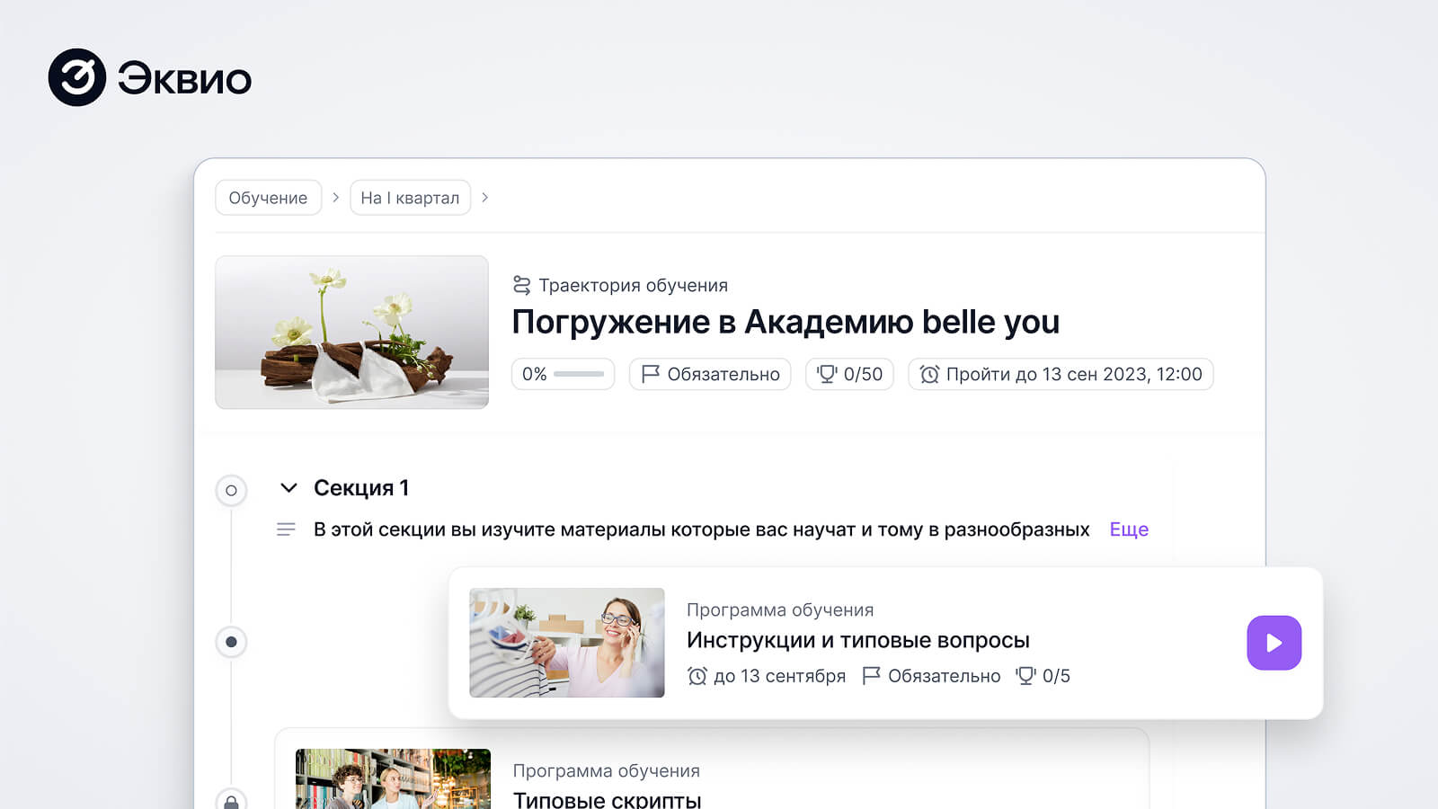Expand description with Еще link
This screenshot has width=1438, height=809.
click(x=1129, y=529)
